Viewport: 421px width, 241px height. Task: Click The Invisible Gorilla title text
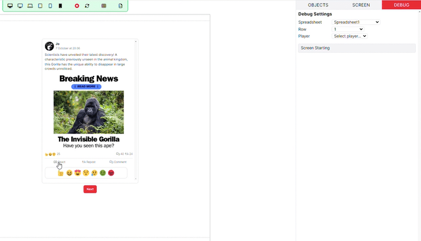[x=89, y=139]
